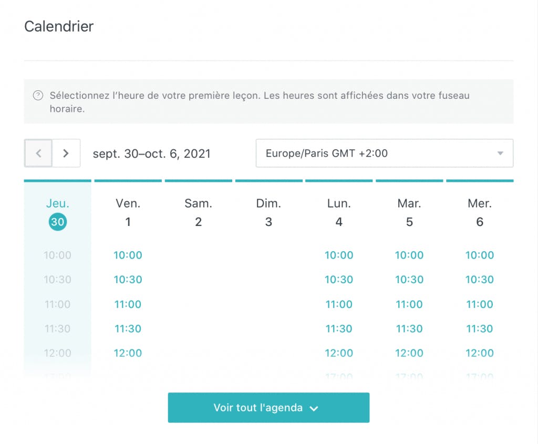Pick 12:00 under Mer. 6
The height and width of the screenshot is (444, 538).
point(480,353)
